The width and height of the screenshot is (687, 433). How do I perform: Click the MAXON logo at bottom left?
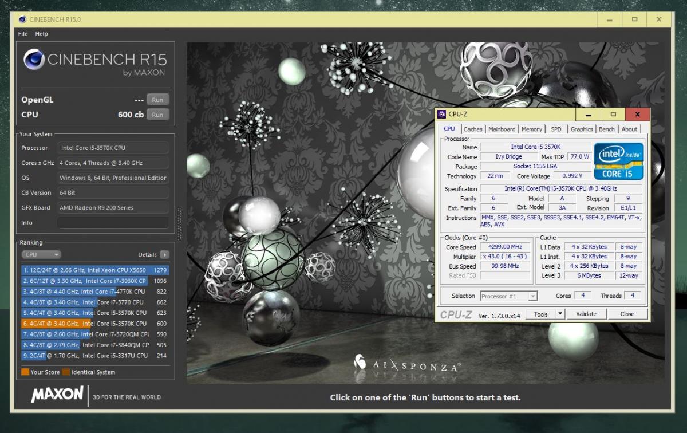click(x=57, y=395)
